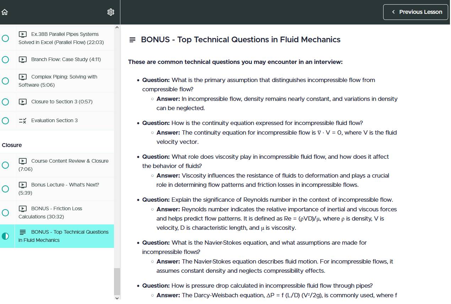Click quiz icon beside Evaluation Section 3
The image size is (451, 304).
tap(22, 121)
